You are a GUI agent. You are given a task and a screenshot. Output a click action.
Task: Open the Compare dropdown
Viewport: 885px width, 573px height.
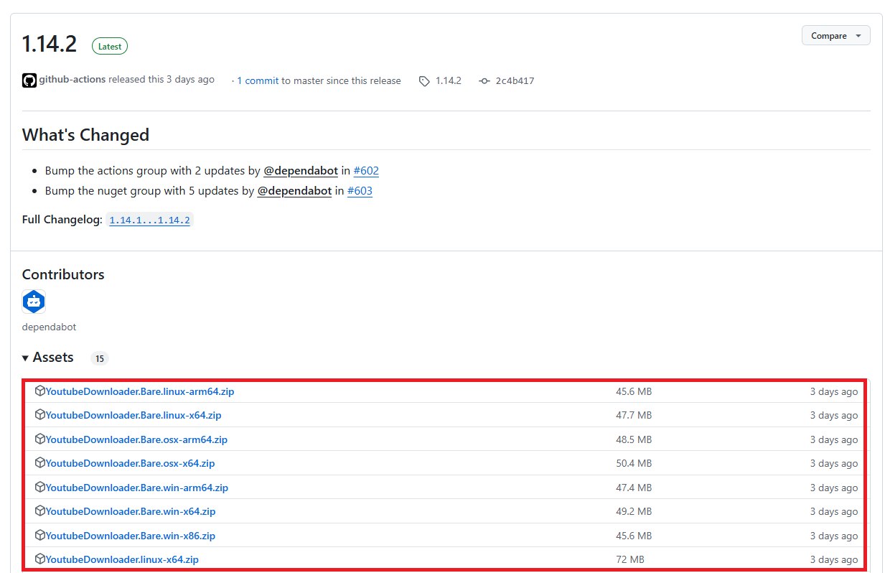coord(835,36)
